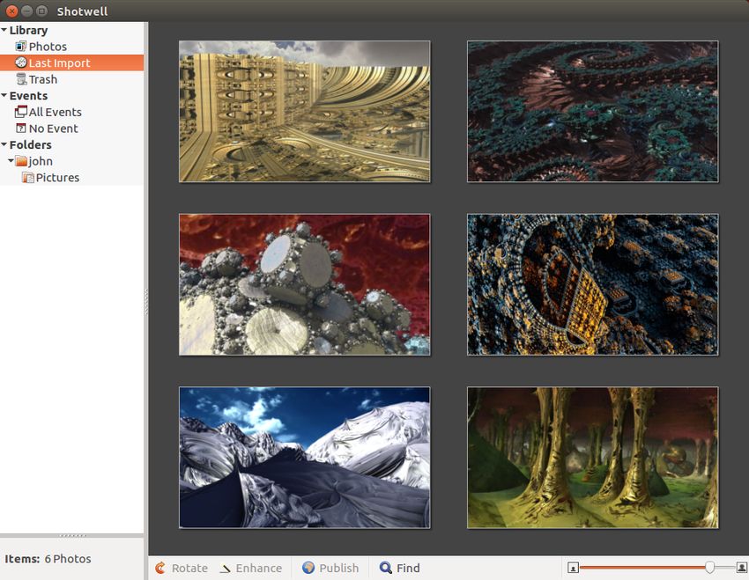The width and height of the screenshot is (749, 580).
Task: Click the No Event icon
Action: (x=20, y=128)
